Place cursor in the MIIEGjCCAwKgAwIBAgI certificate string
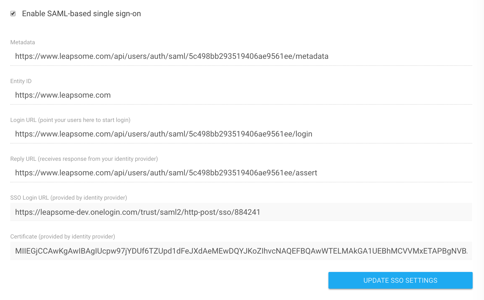Screen dimensions: 484x300 point(241,251)
